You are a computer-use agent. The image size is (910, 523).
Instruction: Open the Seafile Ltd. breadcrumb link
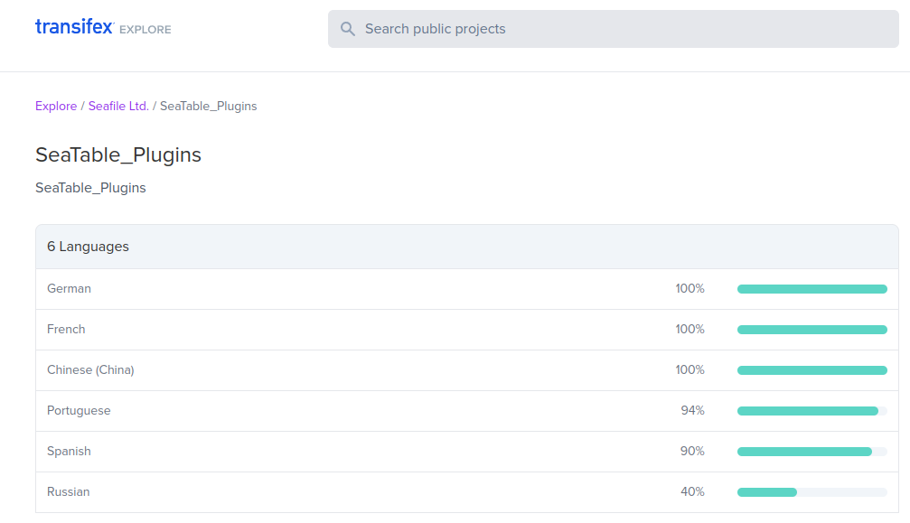click(x=118, y=106)
